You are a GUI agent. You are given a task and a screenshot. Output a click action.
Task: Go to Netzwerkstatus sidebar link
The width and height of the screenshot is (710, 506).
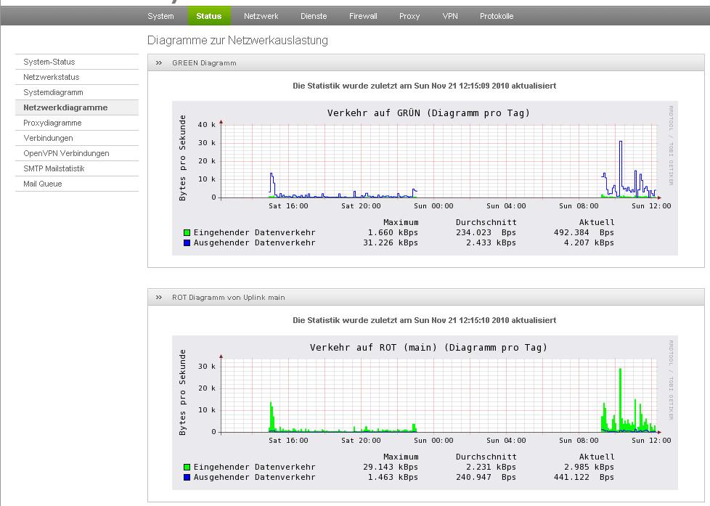[x=51, y=77]
